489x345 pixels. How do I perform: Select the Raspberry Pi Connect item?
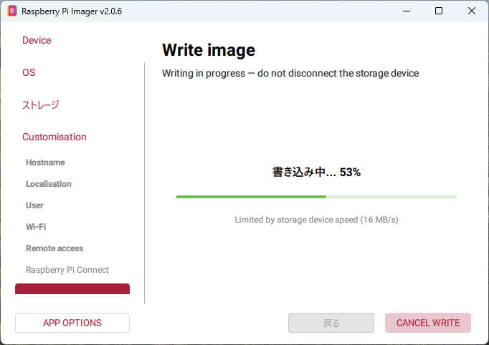click(67, 270)
